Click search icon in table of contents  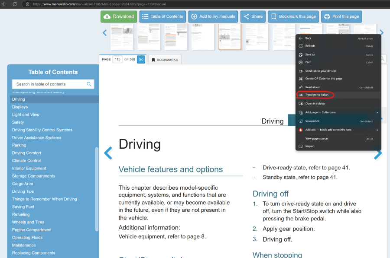coord(89,84)
